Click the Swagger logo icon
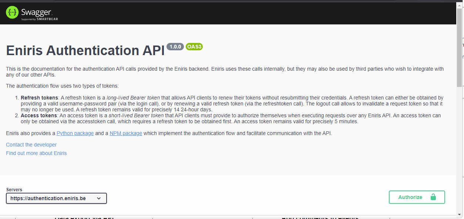Screen dimensions: 464x219 pos(12,13)
